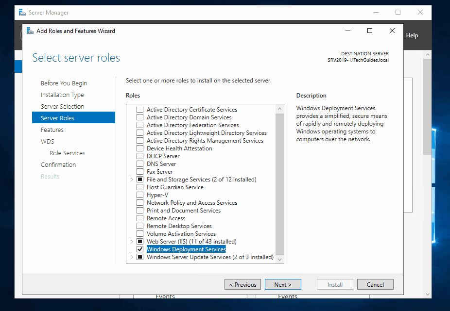
Task: Go to the Features wizard step
Action: 52,130
